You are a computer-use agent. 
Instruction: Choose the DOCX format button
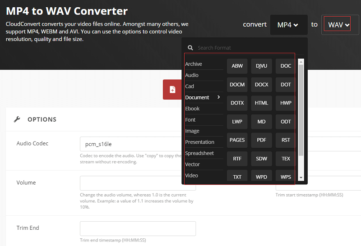pyautogui.click(x=261, y=85)
